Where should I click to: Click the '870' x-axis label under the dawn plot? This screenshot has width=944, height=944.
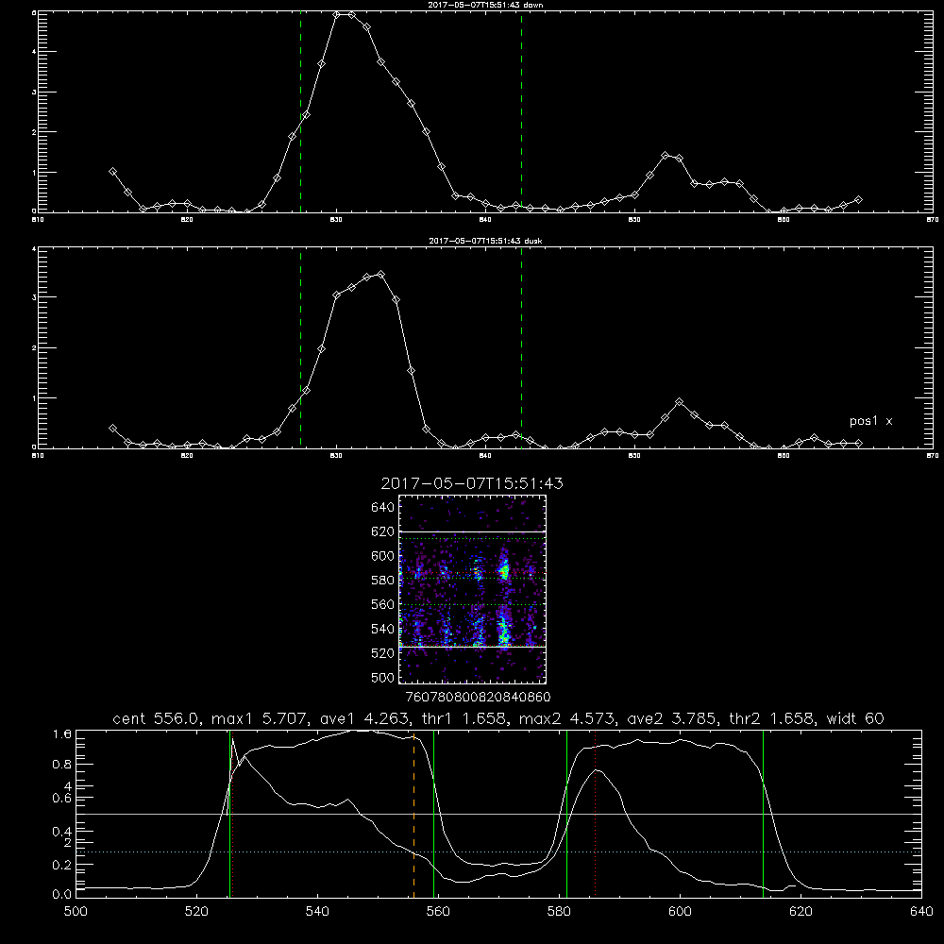(933, 220)
